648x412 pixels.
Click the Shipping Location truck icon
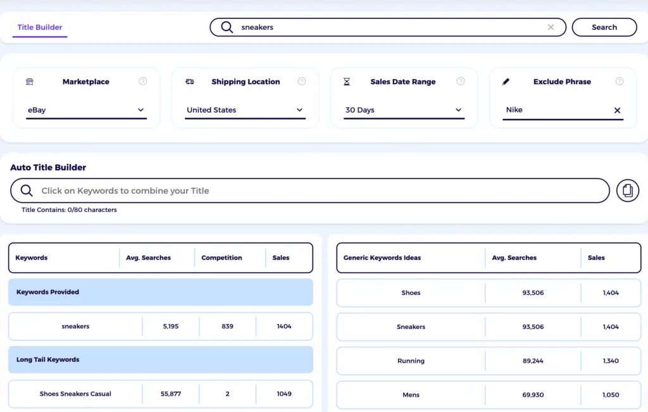click(188, 81)
